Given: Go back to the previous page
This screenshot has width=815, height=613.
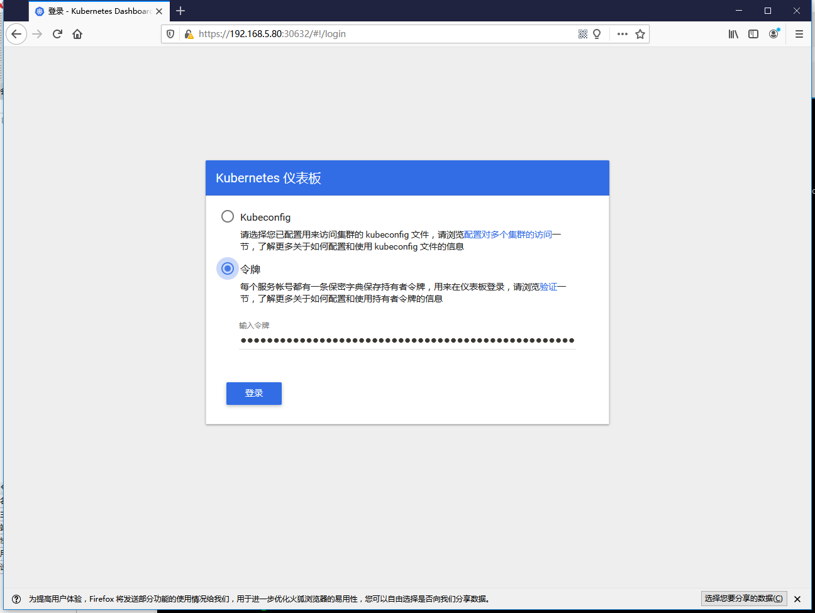Looking at the screenshot, I should click(x=16, y=34).
